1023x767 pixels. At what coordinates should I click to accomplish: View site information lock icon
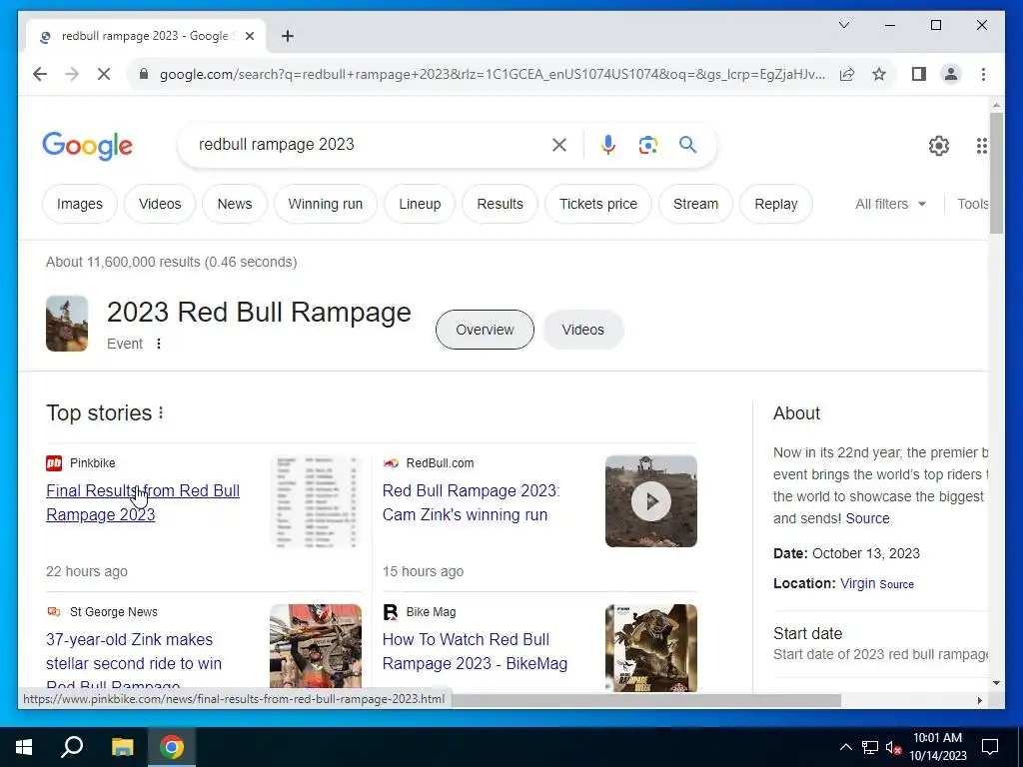tap(144, 74)
